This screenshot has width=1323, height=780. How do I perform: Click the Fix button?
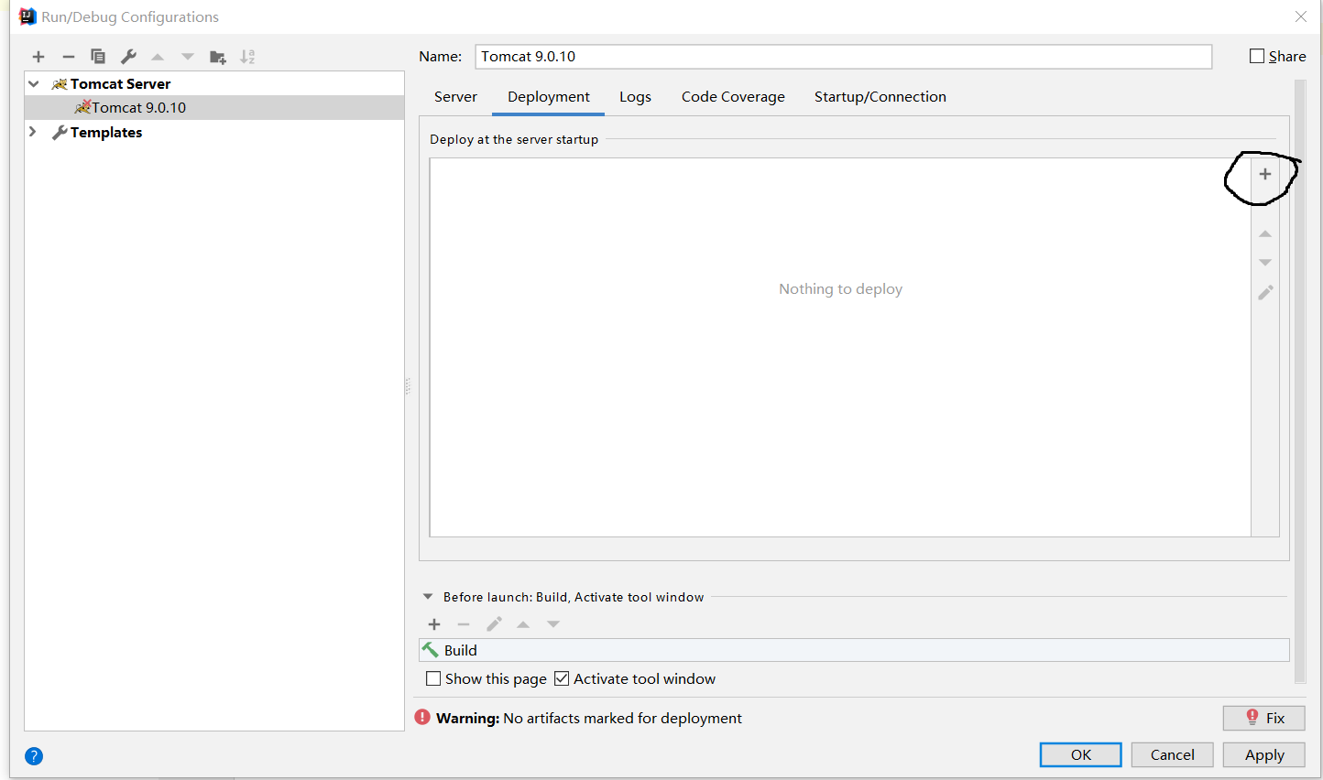tap(1264, 718)
